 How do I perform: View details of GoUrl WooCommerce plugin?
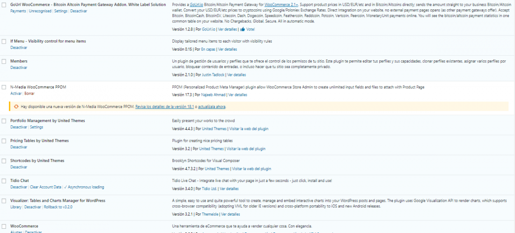point(227,29)
